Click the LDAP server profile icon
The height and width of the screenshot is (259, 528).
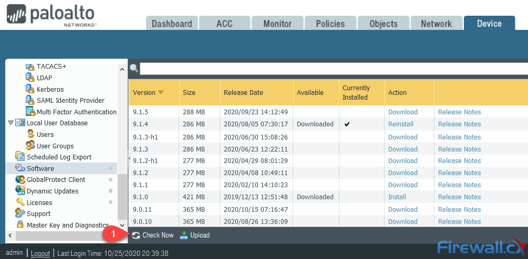(30, 78)
